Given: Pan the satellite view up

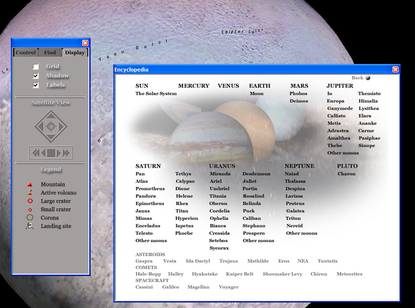Looking at the screenshot, I should pyautogui.click(x=51, y=115).
